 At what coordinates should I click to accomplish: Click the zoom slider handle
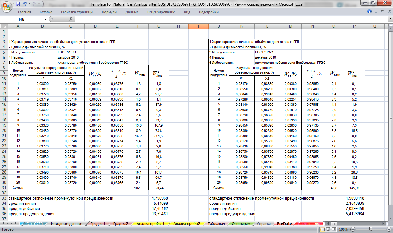click(371, 229)
